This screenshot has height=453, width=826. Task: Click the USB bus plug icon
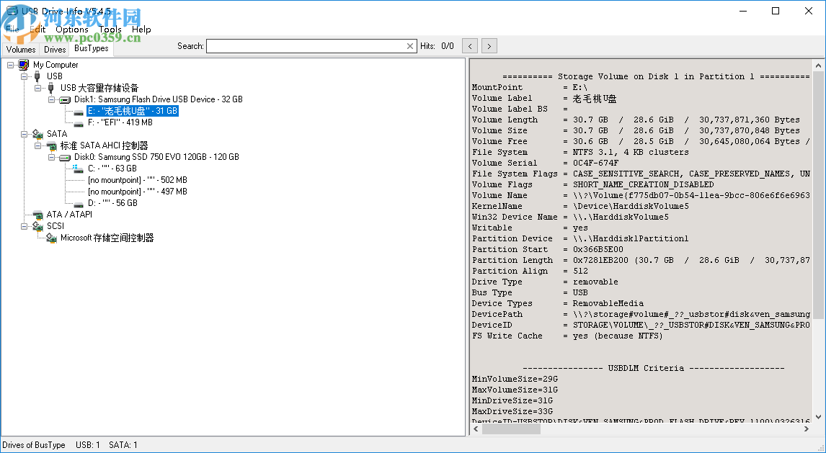[x=37, y=76]
